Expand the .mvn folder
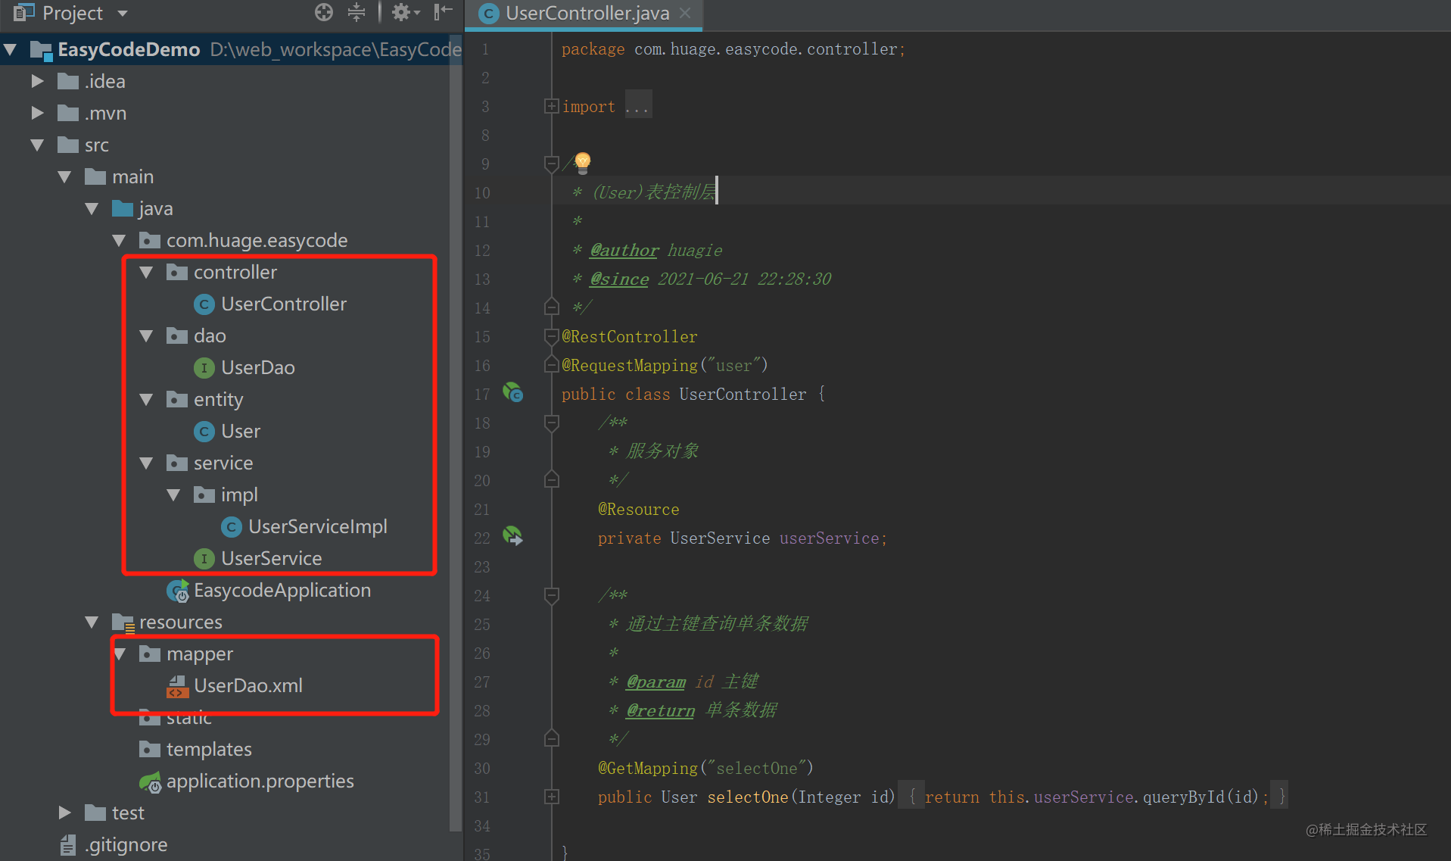1451x861 pixels. click(38, 113)
